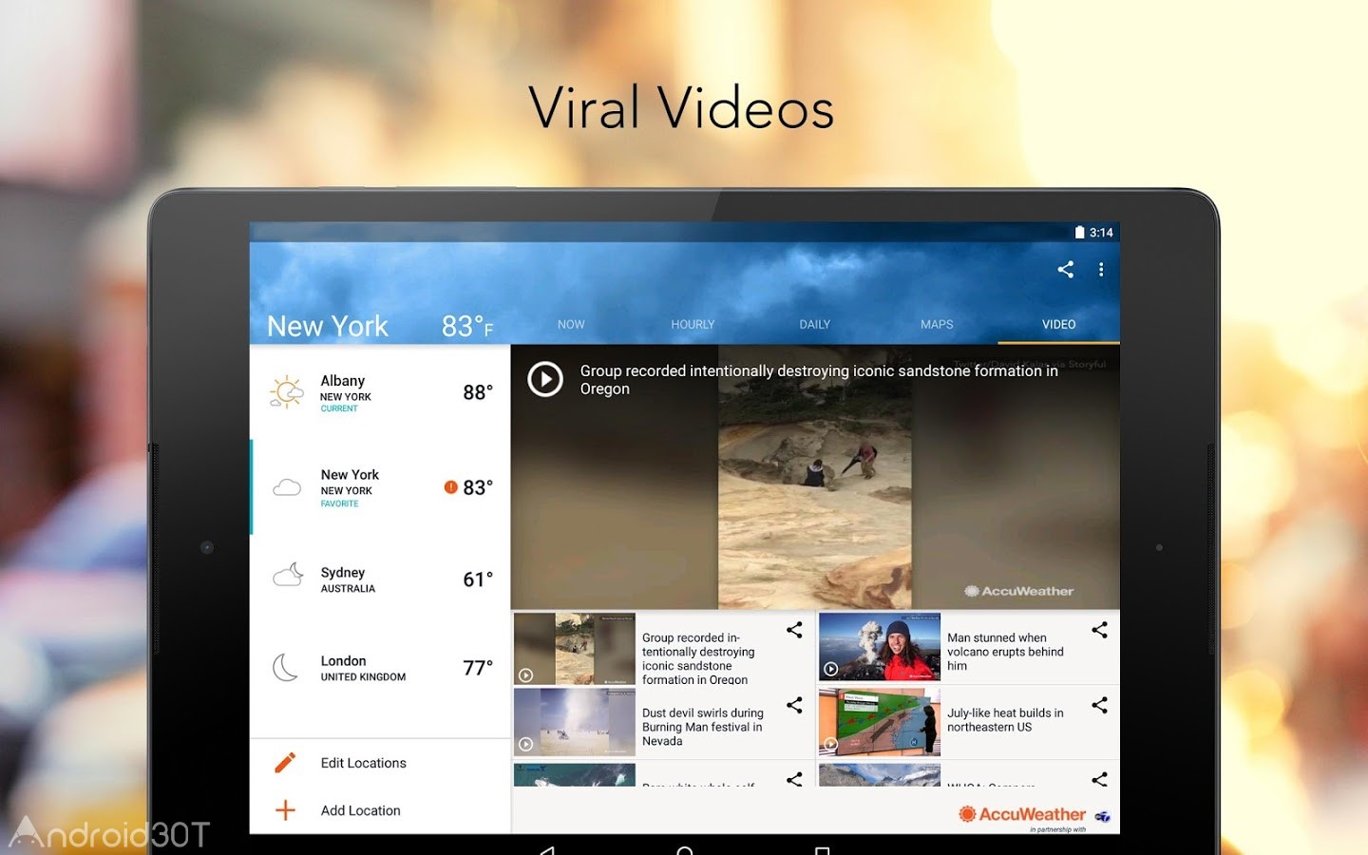Click the featured video headline text

[x=819, y=380]
